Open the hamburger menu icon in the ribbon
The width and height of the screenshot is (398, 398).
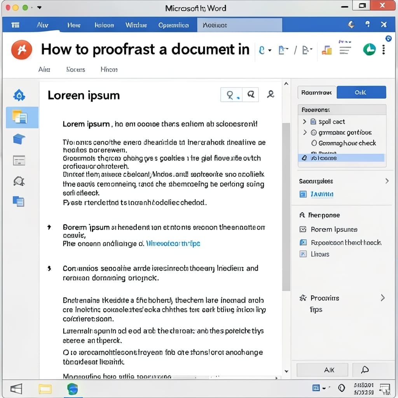point(16,25)
